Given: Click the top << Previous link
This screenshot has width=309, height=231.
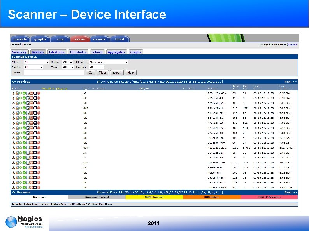Looking at the screenshot, I should coord(21,82).
